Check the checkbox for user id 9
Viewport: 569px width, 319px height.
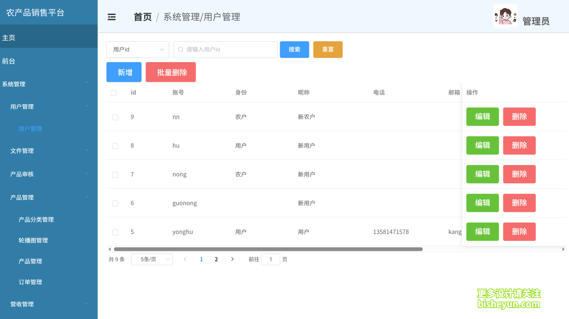[115, 116]
